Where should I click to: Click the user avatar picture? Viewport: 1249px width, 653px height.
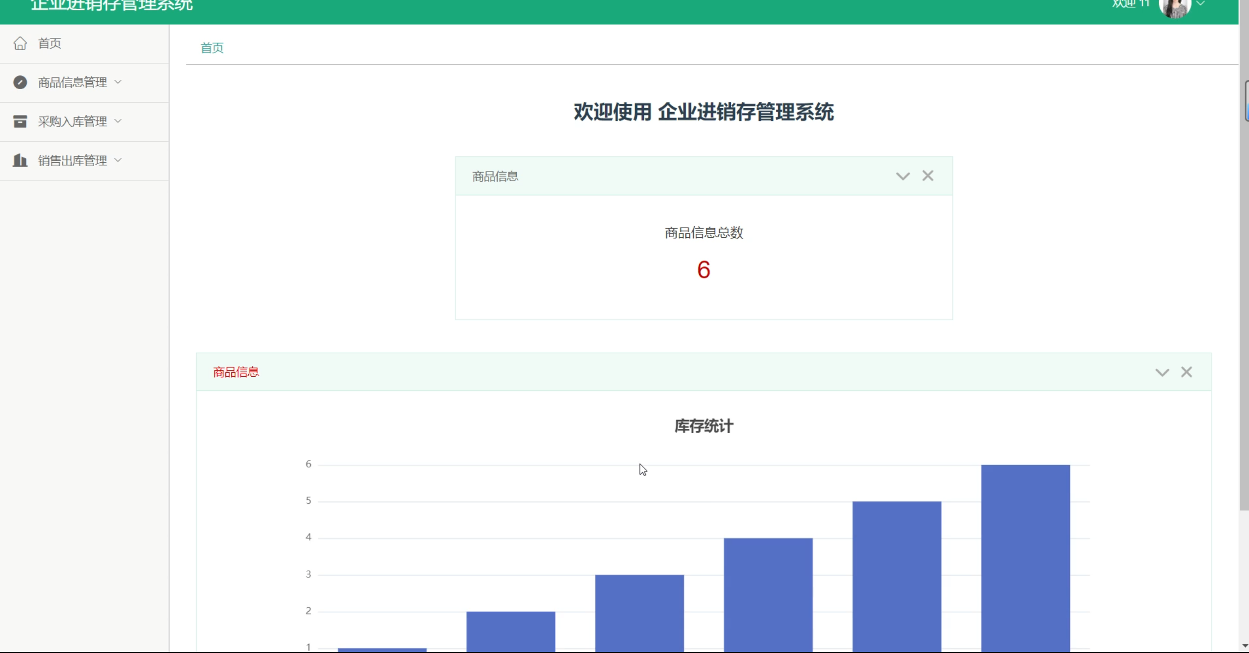click(1174, 7)
